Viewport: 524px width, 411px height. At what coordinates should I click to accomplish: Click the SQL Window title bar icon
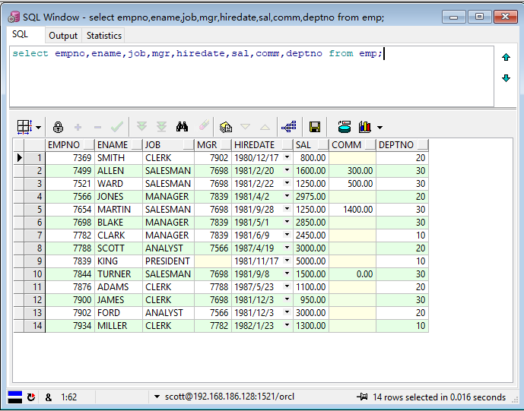tap(14, 17)
